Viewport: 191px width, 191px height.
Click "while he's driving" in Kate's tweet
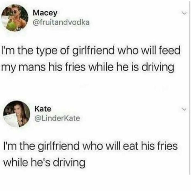coord(44,163)
